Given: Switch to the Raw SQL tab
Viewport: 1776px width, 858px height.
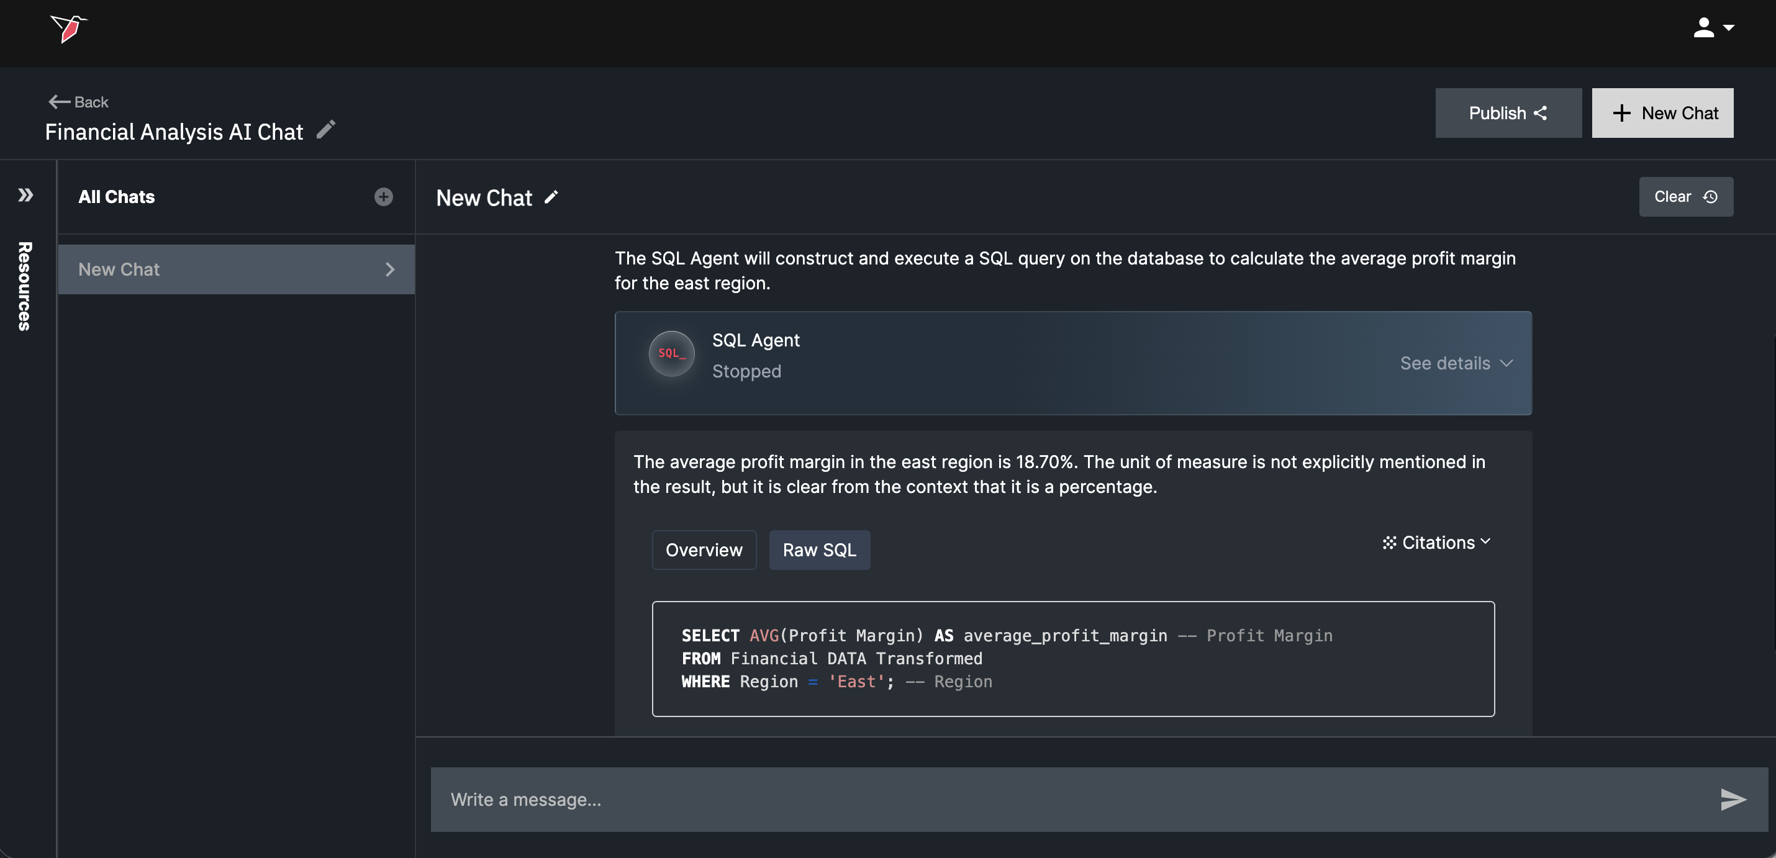Looking at the screenshot, I should (819, 550).
